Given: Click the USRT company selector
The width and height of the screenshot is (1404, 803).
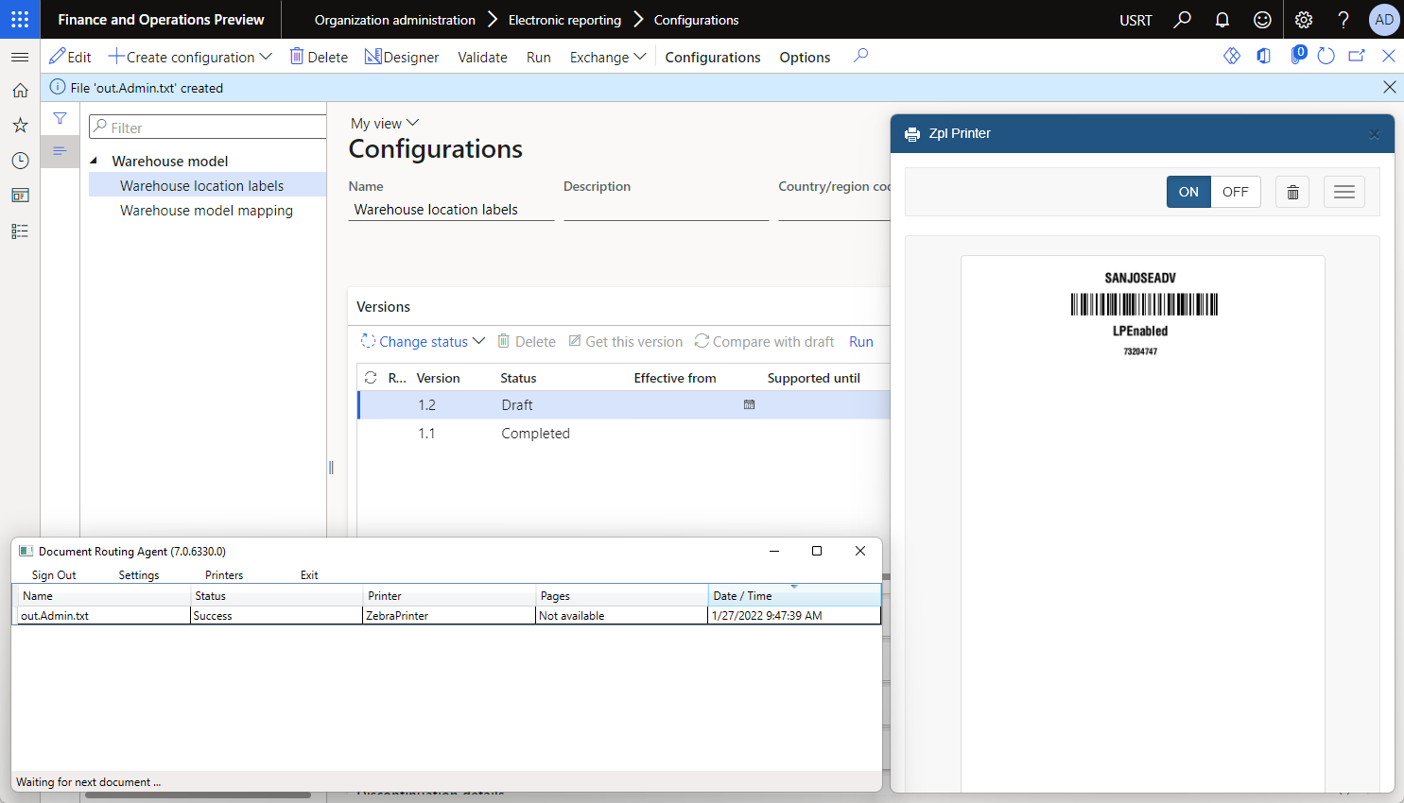Looking at the screenshot, I should (1135, 20).
